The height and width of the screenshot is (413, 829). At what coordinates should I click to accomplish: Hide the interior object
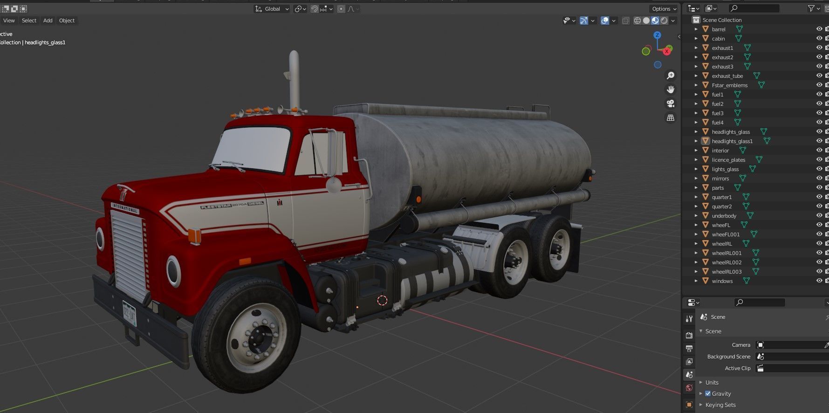point(819,150)
